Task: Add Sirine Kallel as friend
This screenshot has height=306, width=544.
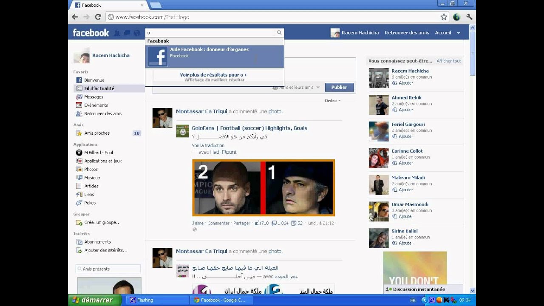Action: point(402,244)
